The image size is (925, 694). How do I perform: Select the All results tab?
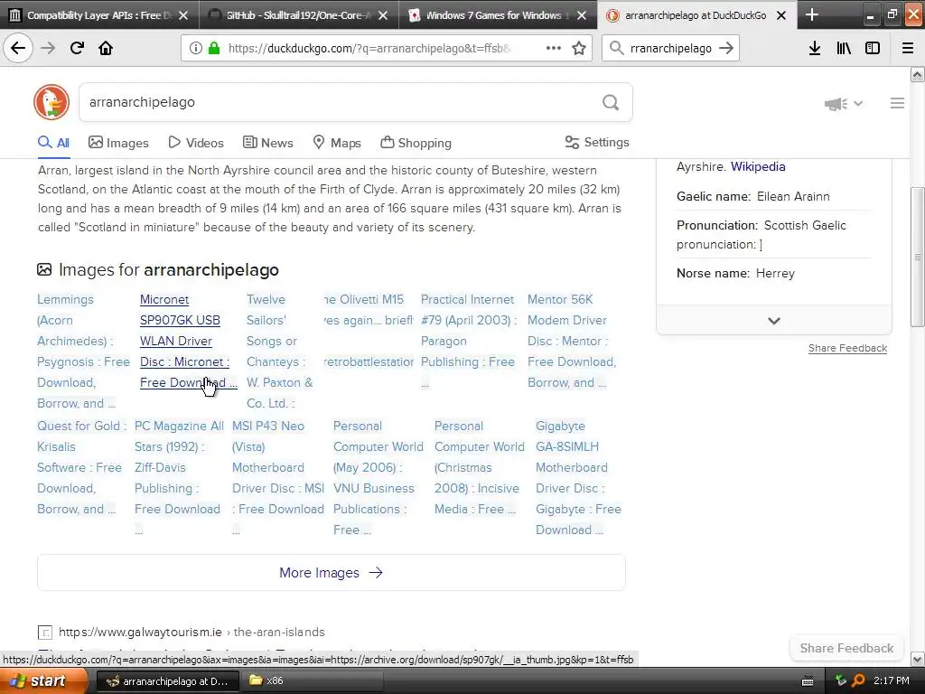pos(53,143)
